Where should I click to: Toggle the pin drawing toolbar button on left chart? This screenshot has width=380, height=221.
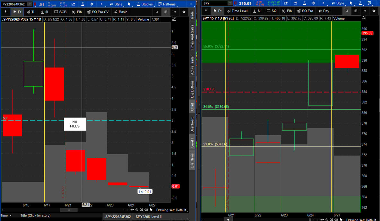tap(5, 12)
